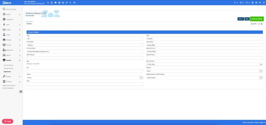Screen dimensions: 266x125
Task: Click the Search anything field
Action: [11, 9]
